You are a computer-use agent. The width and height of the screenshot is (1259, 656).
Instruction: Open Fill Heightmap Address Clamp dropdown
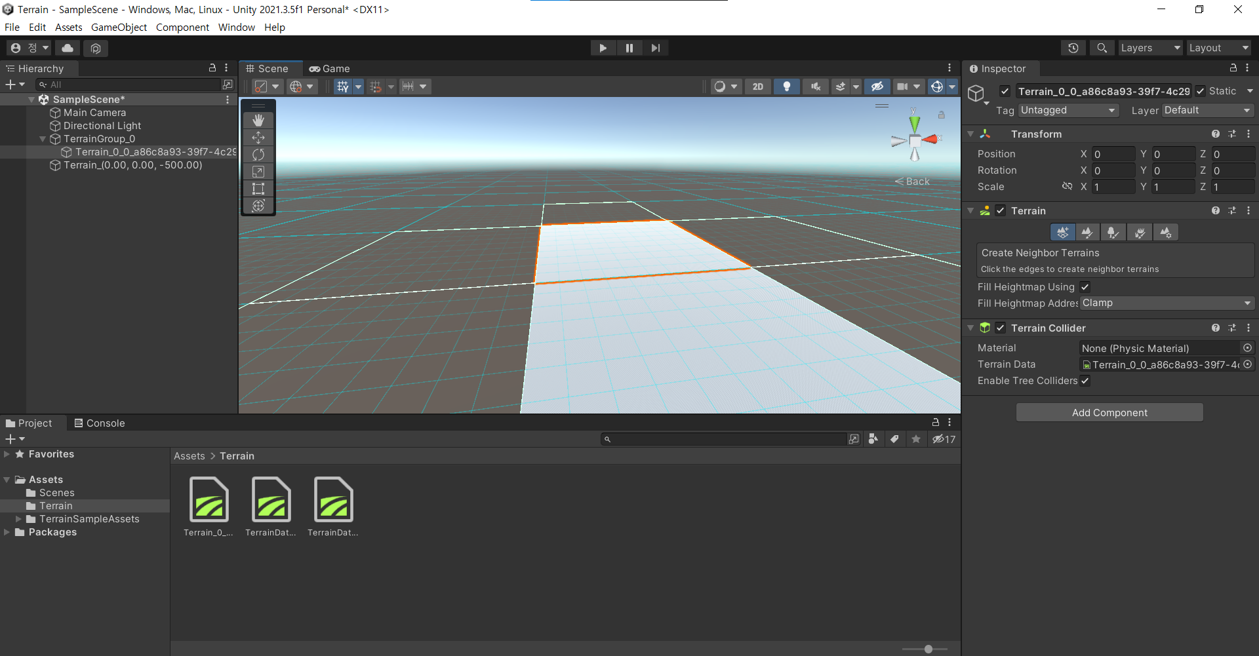point(1167,303)
